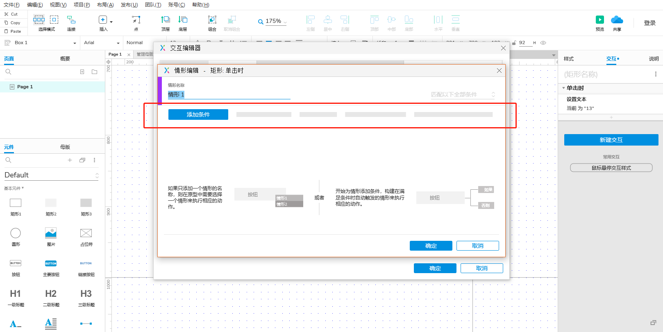Open the 匹配以下全部条件 match dropdown

point(463,94)
